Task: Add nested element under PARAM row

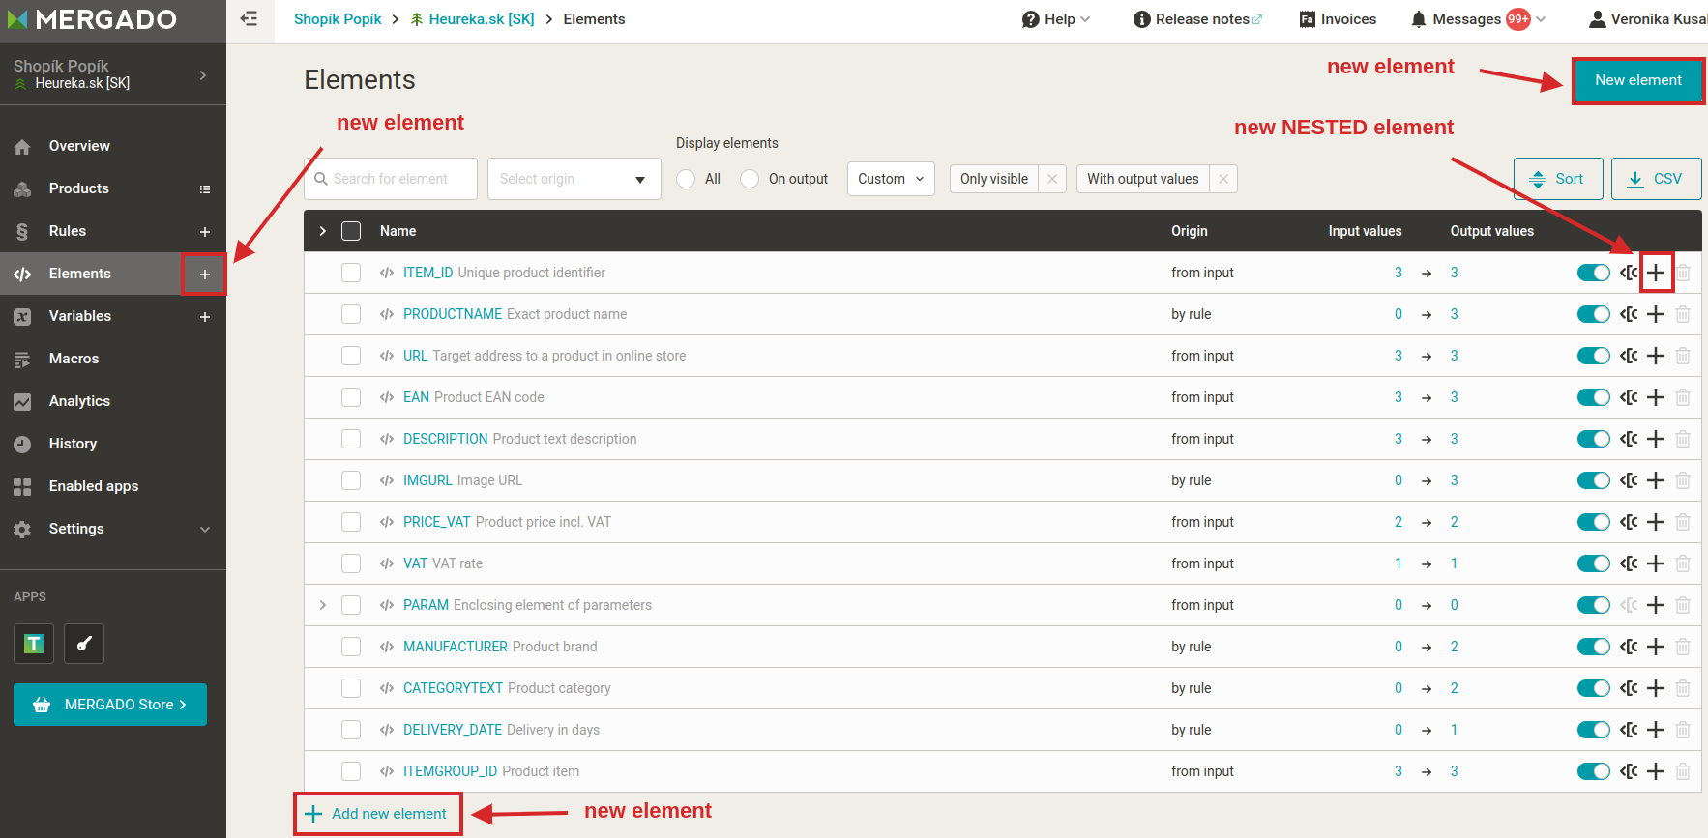Action: tap(1656, 605)
